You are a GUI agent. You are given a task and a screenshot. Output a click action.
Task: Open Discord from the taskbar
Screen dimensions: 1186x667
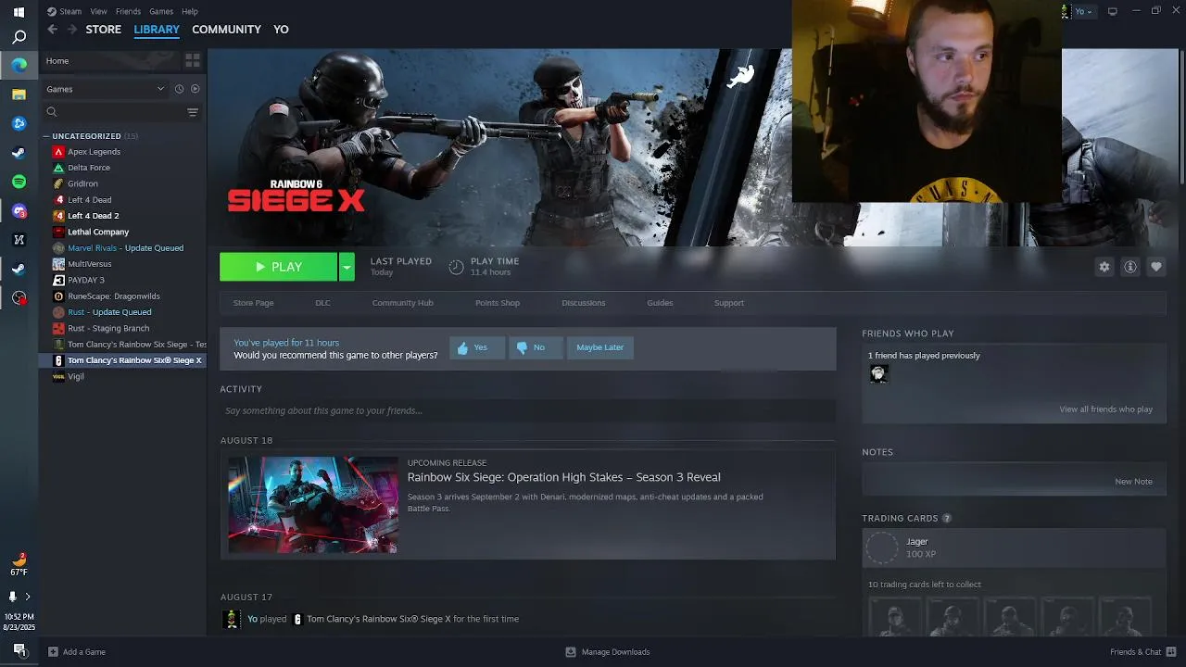19,211
